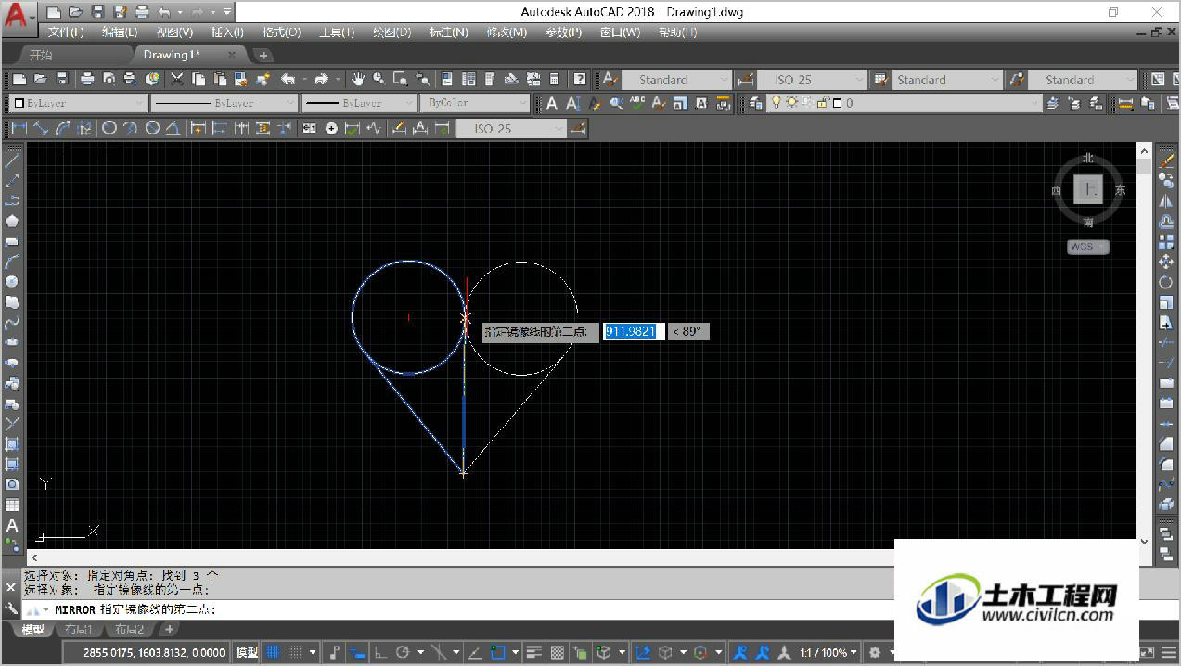The image size is (1181, 666).
Task: Open the ISO 25 dimension style dropdown in styles toolbar
Action: (x=812, y=80)
